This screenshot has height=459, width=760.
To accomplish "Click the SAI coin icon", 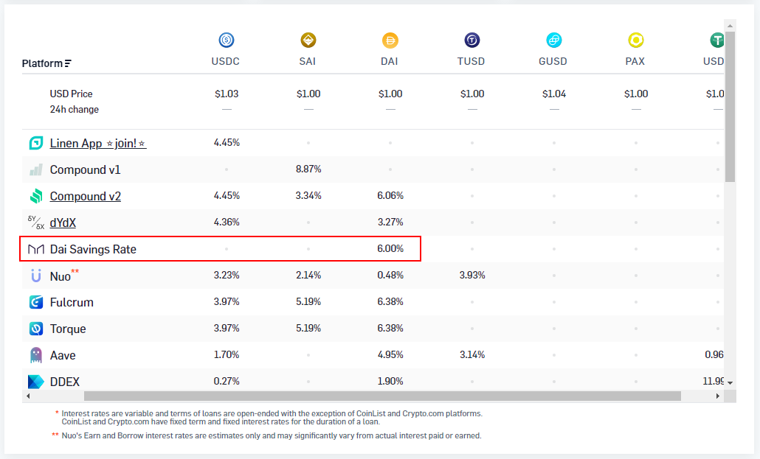I will point(308,40).
